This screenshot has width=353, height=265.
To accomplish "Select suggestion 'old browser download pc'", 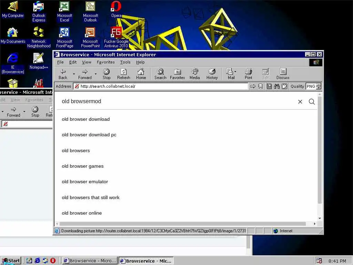I will [x=89, y=135].
